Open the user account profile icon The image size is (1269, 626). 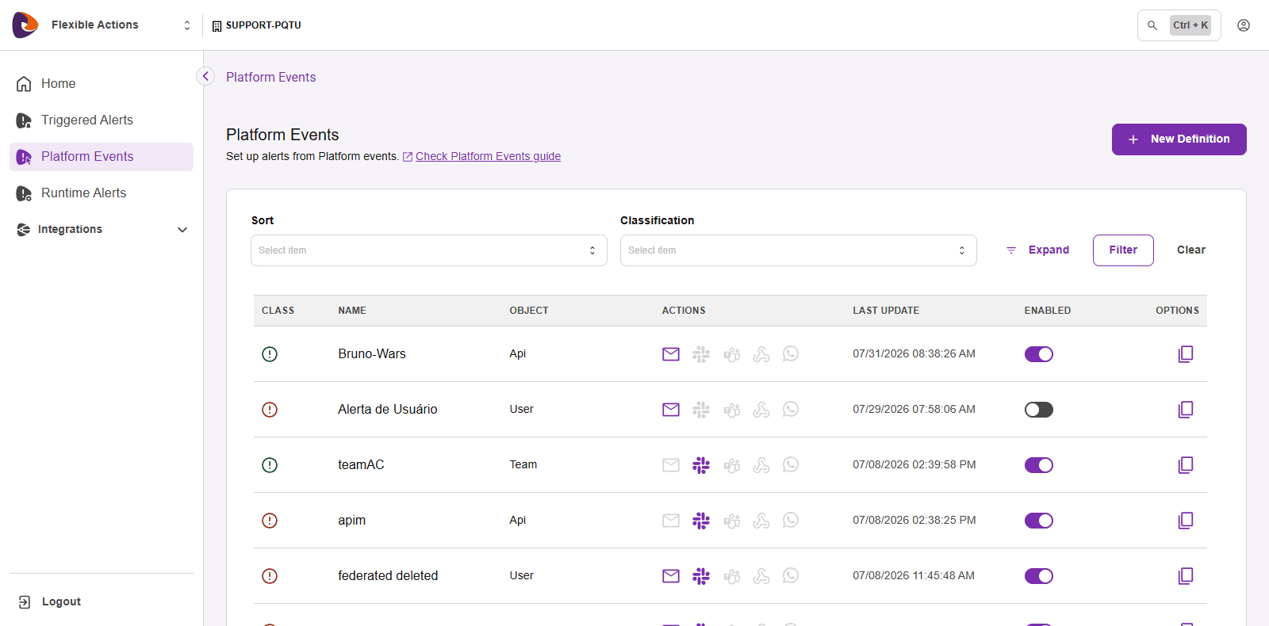click(1244, 25)
